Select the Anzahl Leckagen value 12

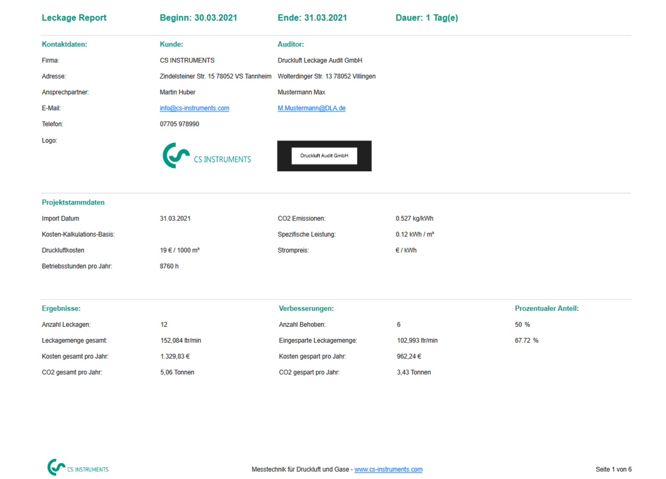point(162,324)
